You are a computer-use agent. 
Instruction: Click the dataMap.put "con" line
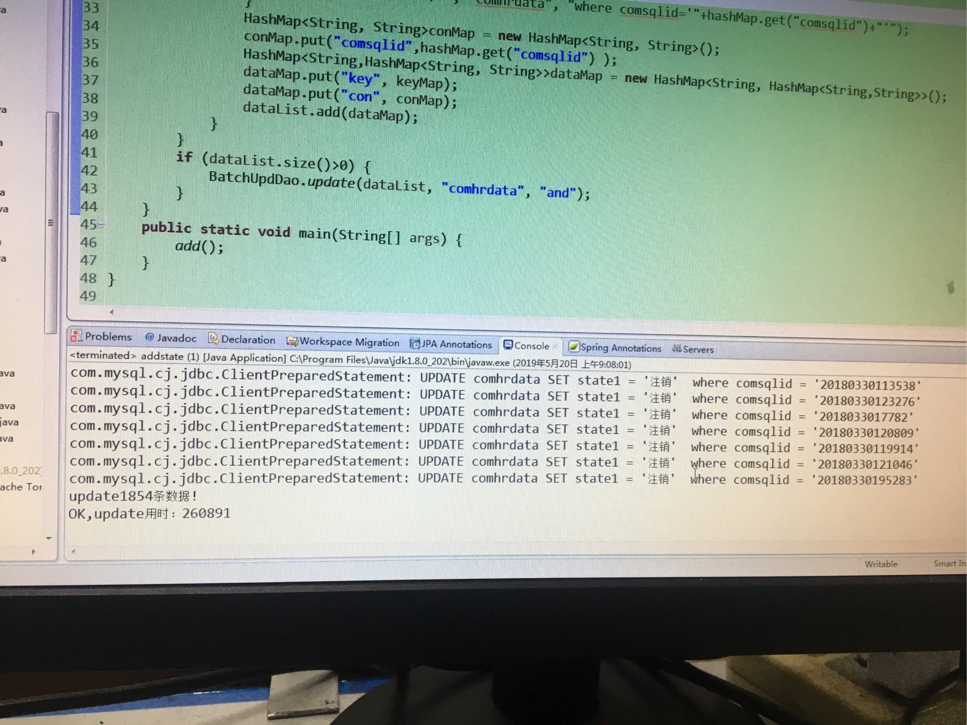[350, 96]
